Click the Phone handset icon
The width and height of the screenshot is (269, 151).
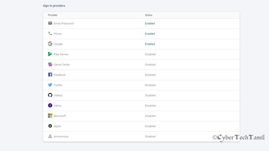pyautogui.click(x=50, y=34)
